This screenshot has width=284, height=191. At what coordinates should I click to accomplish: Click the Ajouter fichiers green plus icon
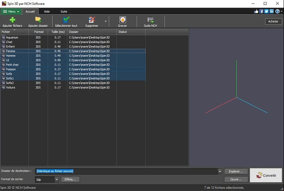point(12,20)
